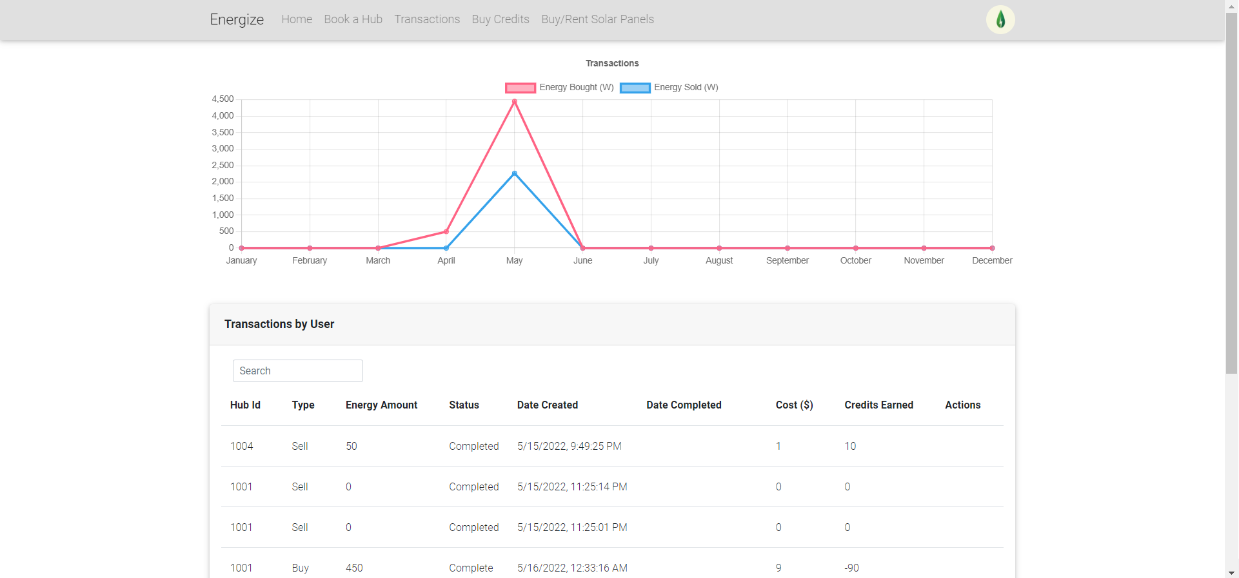Viewport: 1239px width, 578px height.
Task: Click the credits earned -90 value
Action: (x=851, y=568)
